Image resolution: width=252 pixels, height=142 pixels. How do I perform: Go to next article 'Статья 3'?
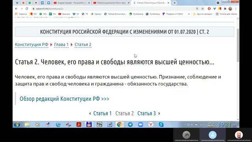coord(146,114)
